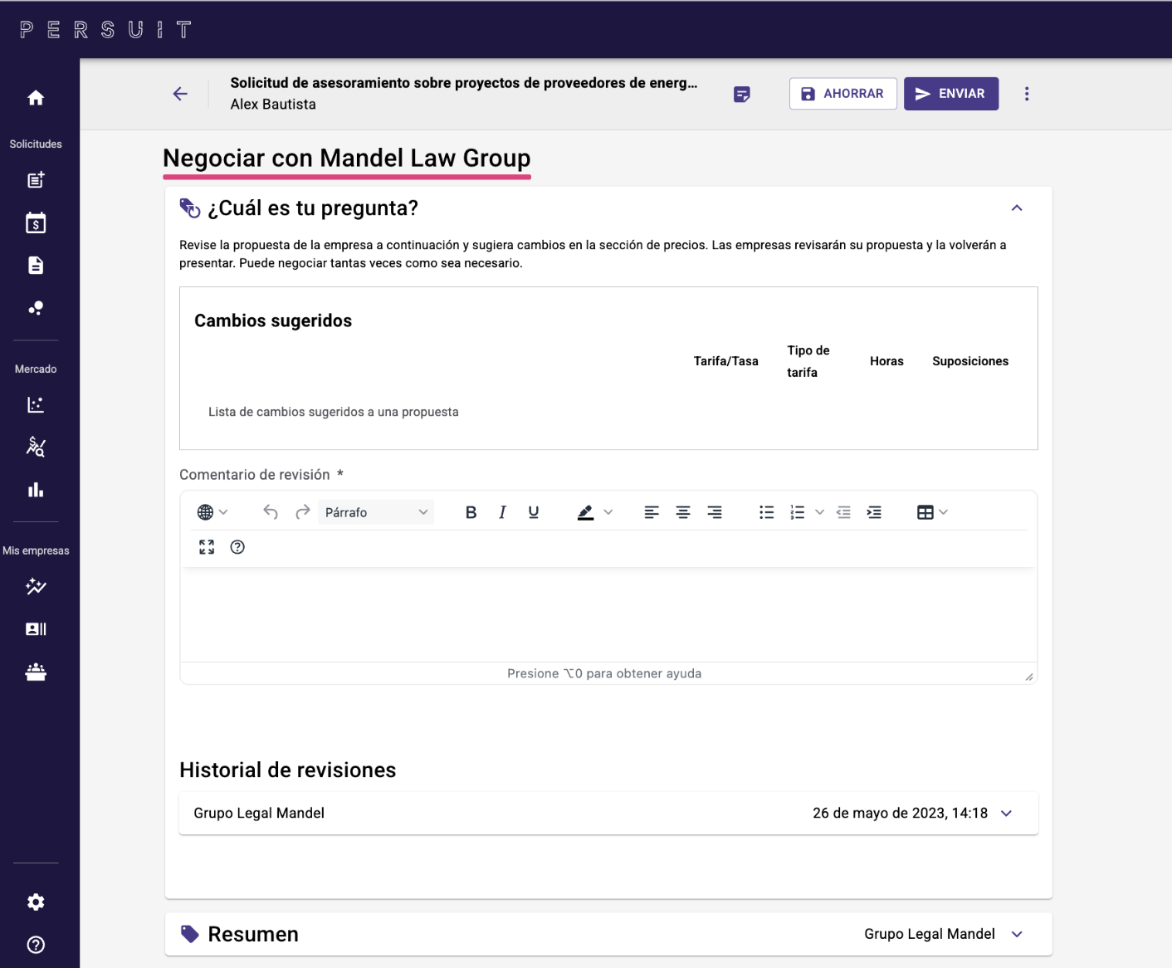Apply highlight color marker

(x=585, y=512)
